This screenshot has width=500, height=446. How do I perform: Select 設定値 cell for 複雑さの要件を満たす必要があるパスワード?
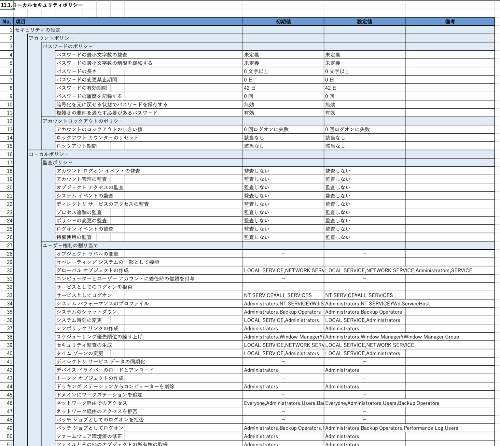[364, 113]
